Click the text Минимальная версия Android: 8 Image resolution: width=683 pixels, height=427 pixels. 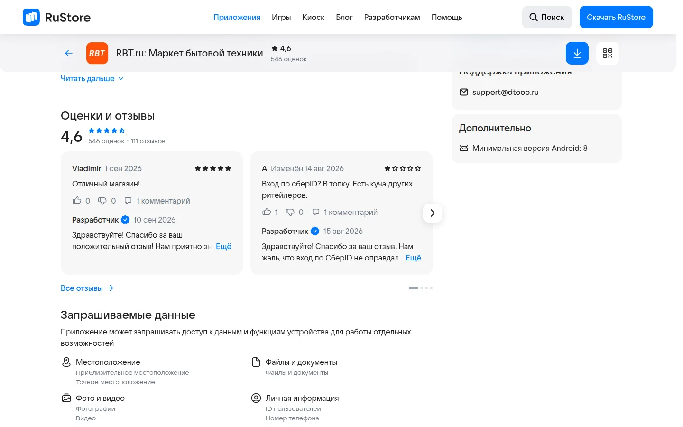pos(530,148)
